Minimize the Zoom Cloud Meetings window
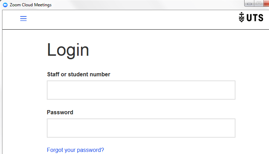This screenshot has height=154, width=269. point(250,3)
